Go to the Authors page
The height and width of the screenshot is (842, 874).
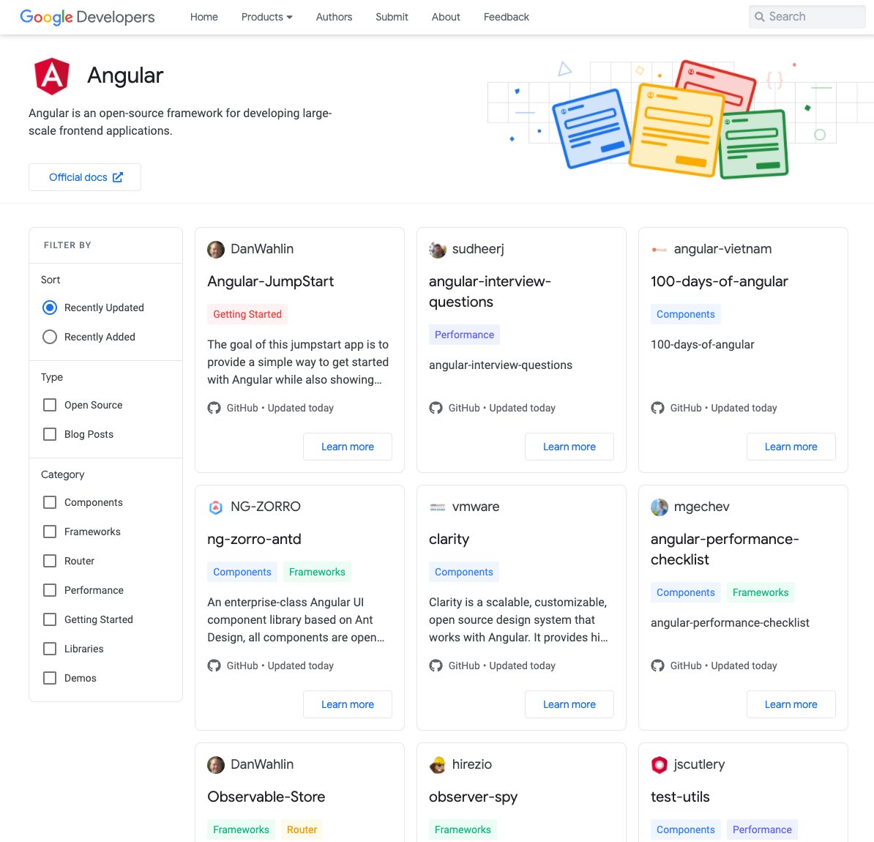(x=334, y=17)
